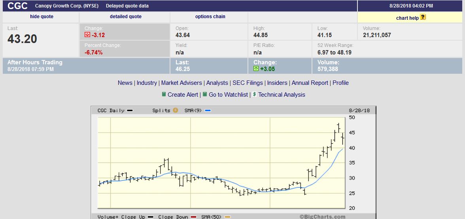Switch to the detailed quote tab

(x=125, y=17)
